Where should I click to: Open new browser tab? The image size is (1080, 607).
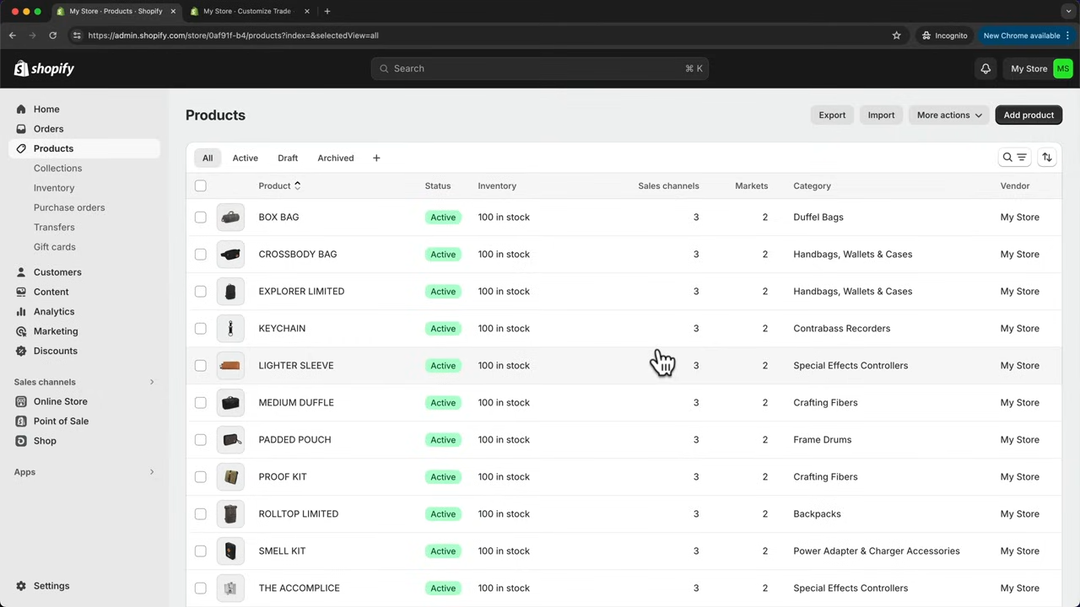(327, 11)
